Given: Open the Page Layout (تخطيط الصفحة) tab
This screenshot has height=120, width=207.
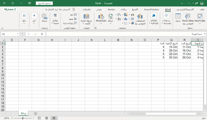Looking at the screenshot, I should (152, 9).
